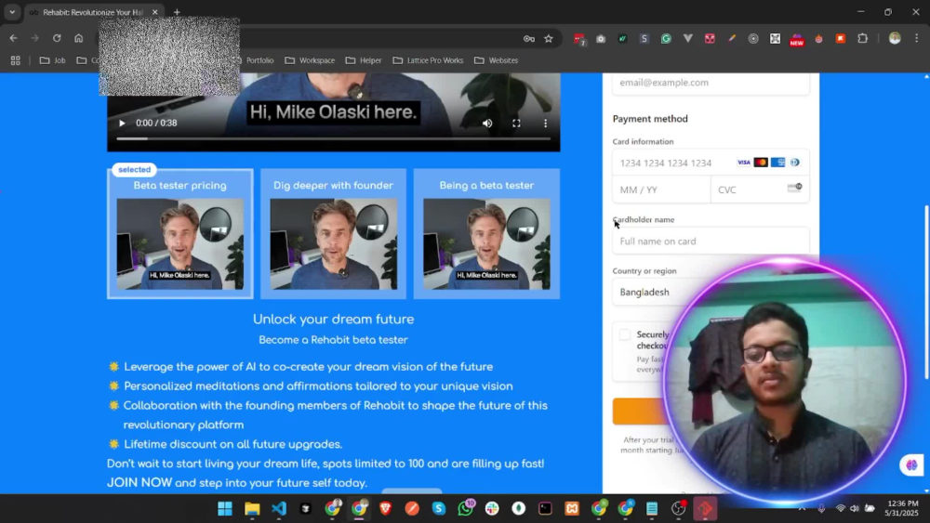Mute the video with the speaker icon
This screenshot has height=523, width=930.
pos(487,124)
